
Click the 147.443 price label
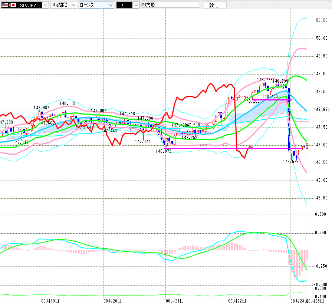click(109, 131)
